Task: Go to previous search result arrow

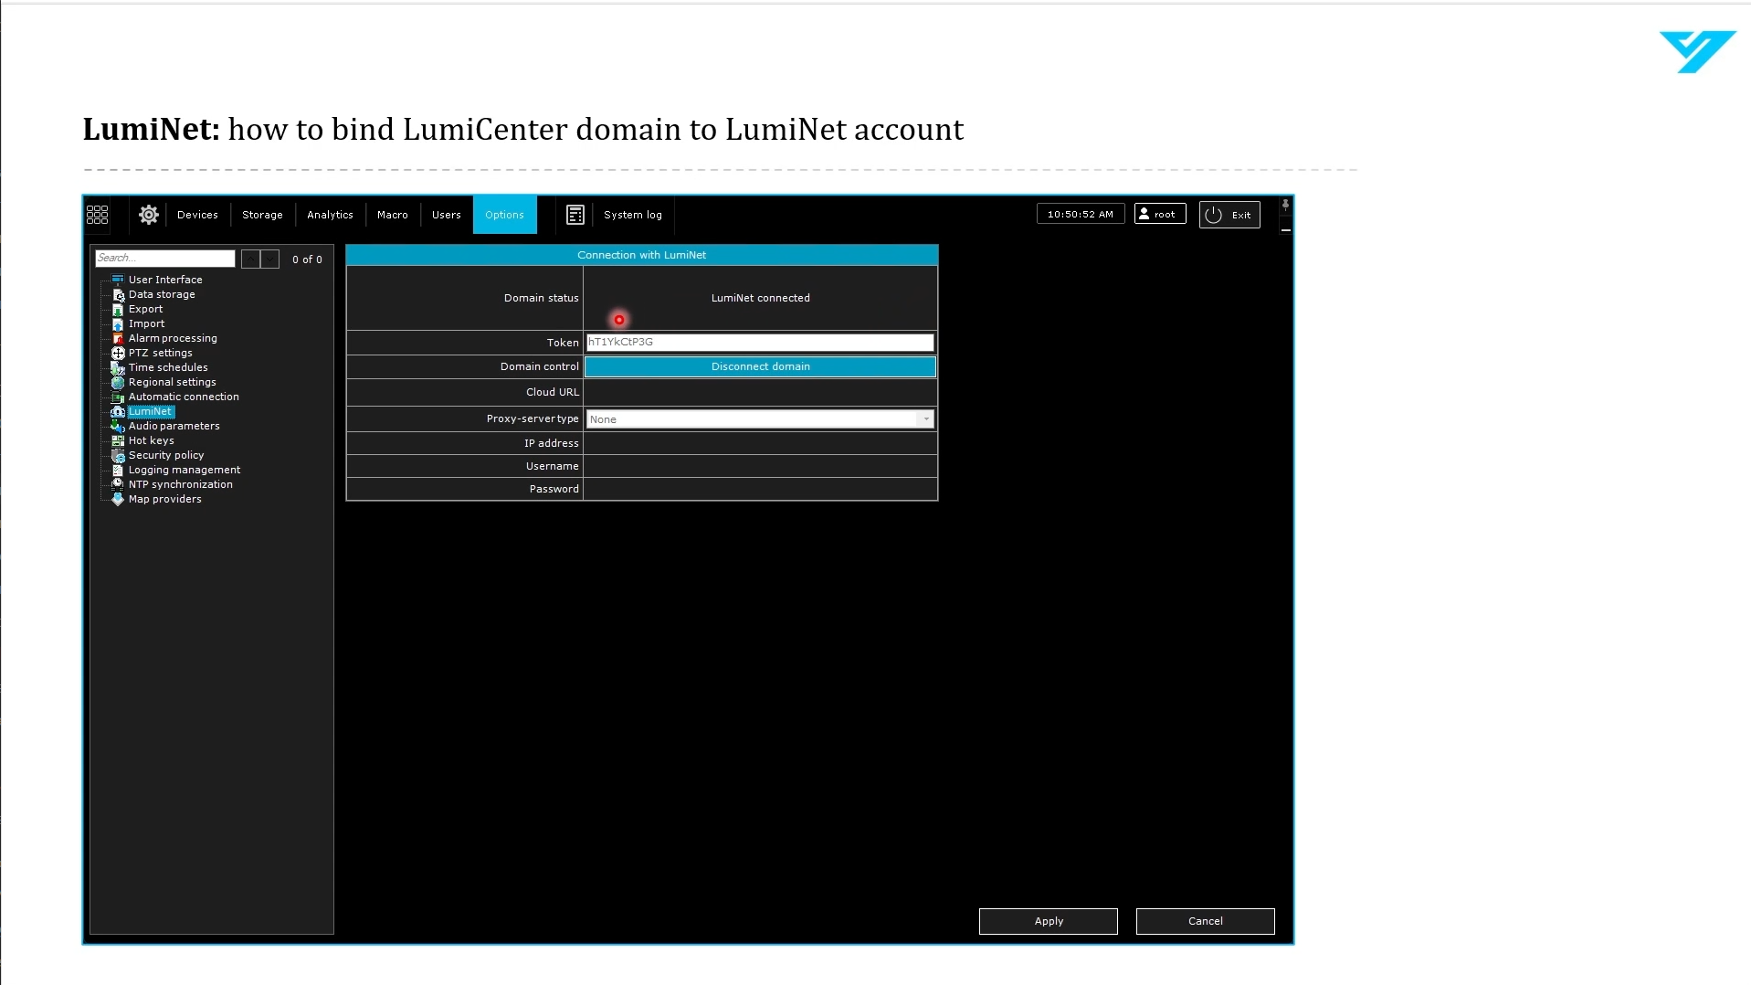Action: point(250,259)
